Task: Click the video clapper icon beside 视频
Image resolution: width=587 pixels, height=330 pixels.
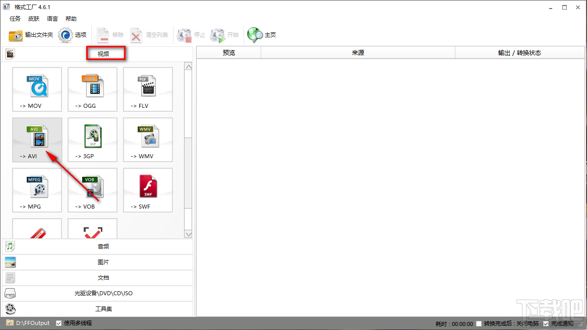Action: tap(10, 54)
